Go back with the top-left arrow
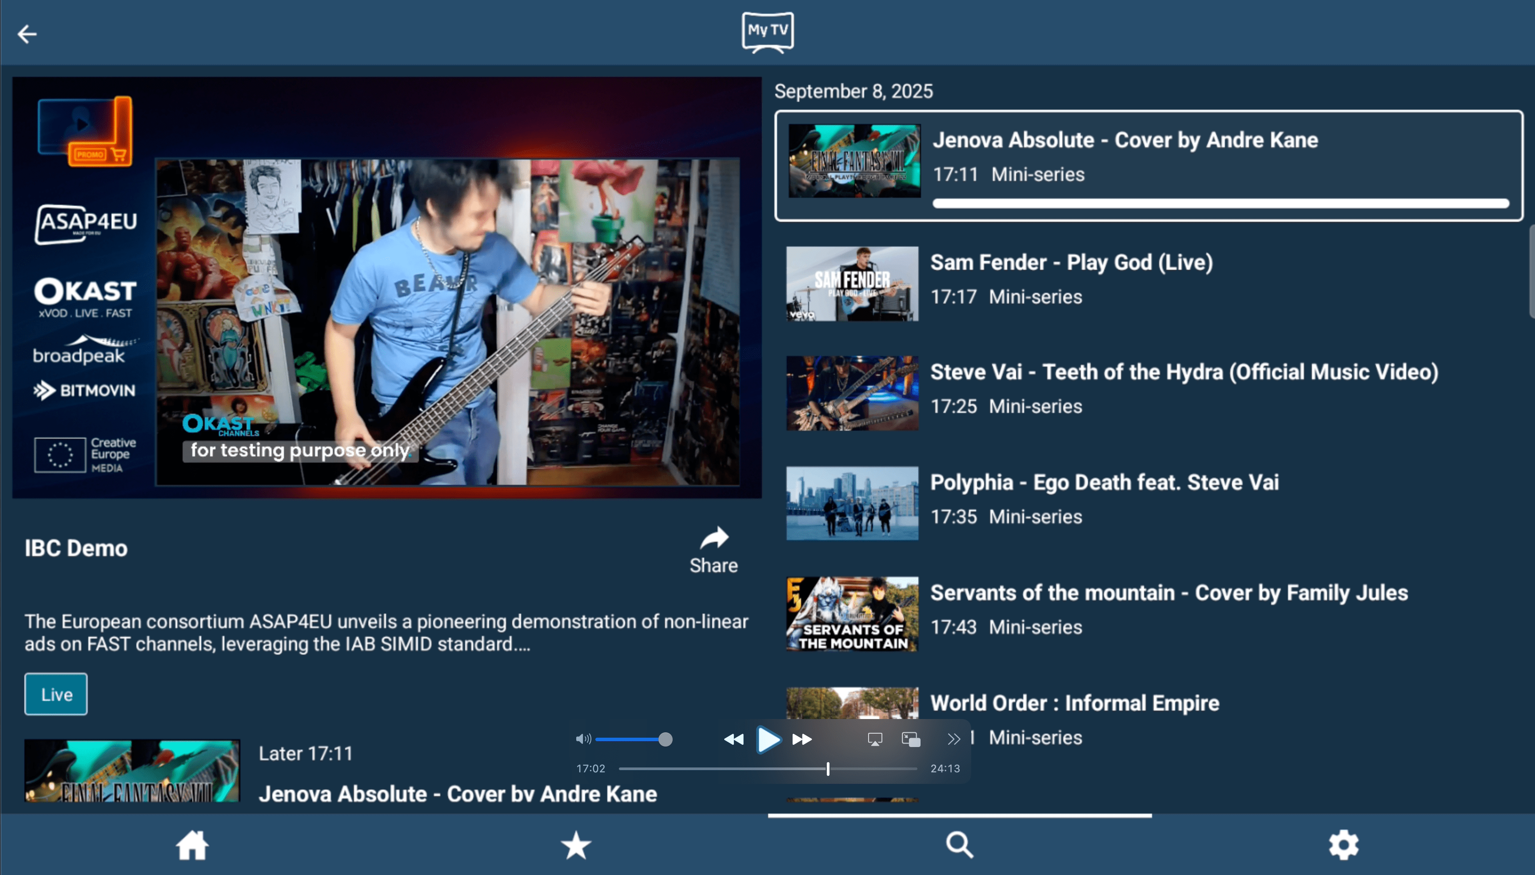The width and height of the screenshot is (1535, 875). 27,34
